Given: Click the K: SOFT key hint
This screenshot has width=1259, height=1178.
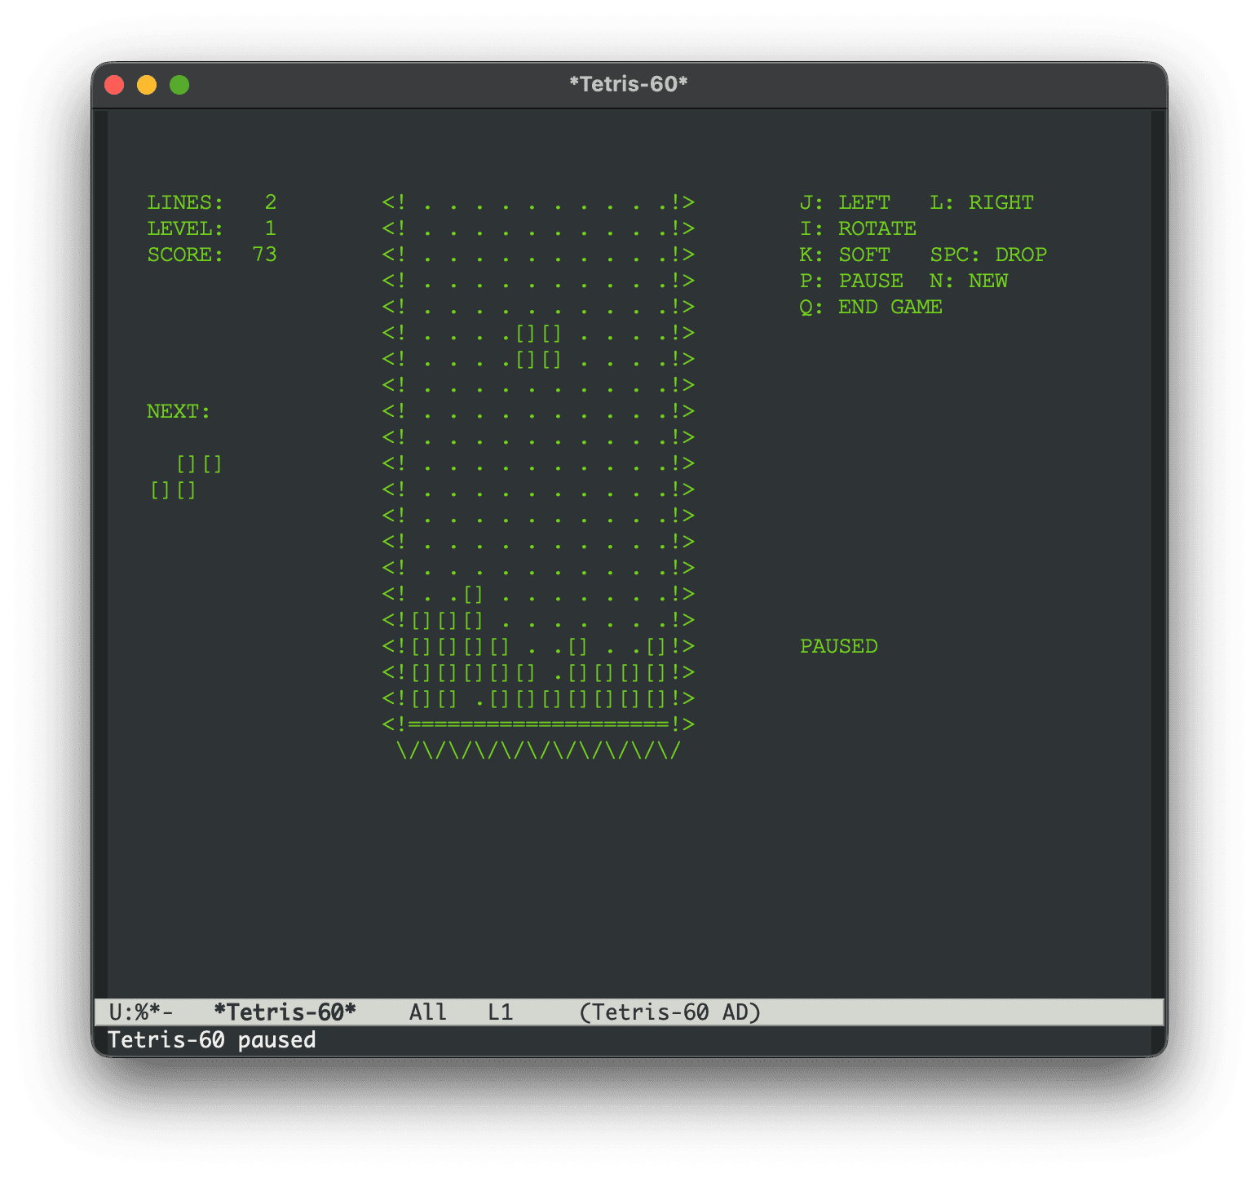Looking at the screenshot, I should [845, 255].
